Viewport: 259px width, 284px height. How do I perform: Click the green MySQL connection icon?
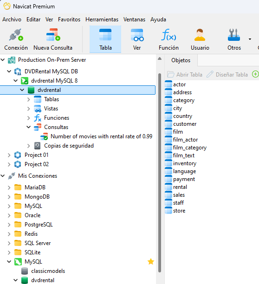point(18,262)
